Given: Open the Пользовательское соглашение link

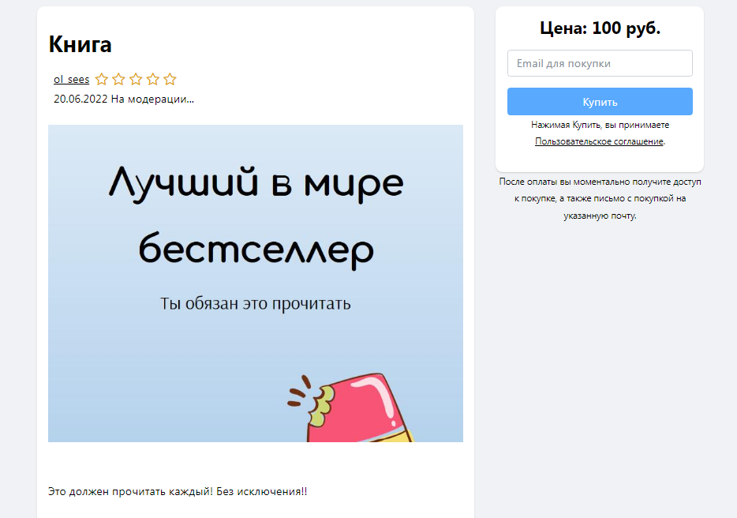Looking at the screenshot, I should click(x=599, y=141).
